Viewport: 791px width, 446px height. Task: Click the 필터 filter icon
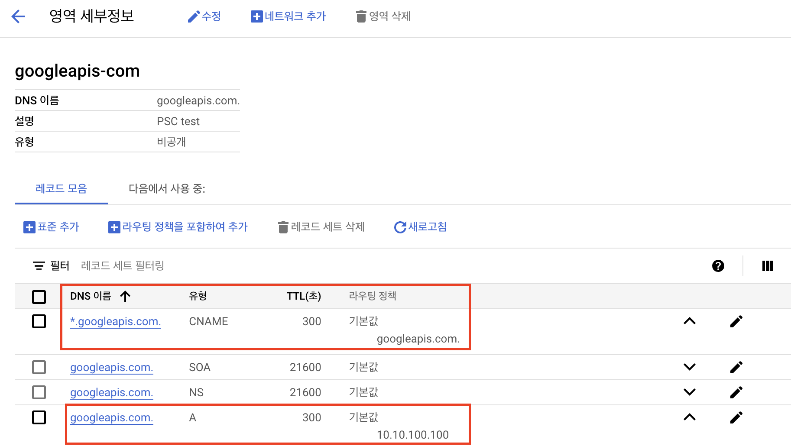(39, 266)
